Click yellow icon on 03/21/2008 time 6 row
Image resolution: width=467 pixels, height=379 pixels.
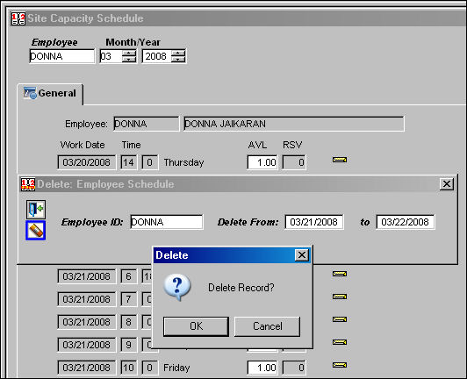tap(340, 274)
